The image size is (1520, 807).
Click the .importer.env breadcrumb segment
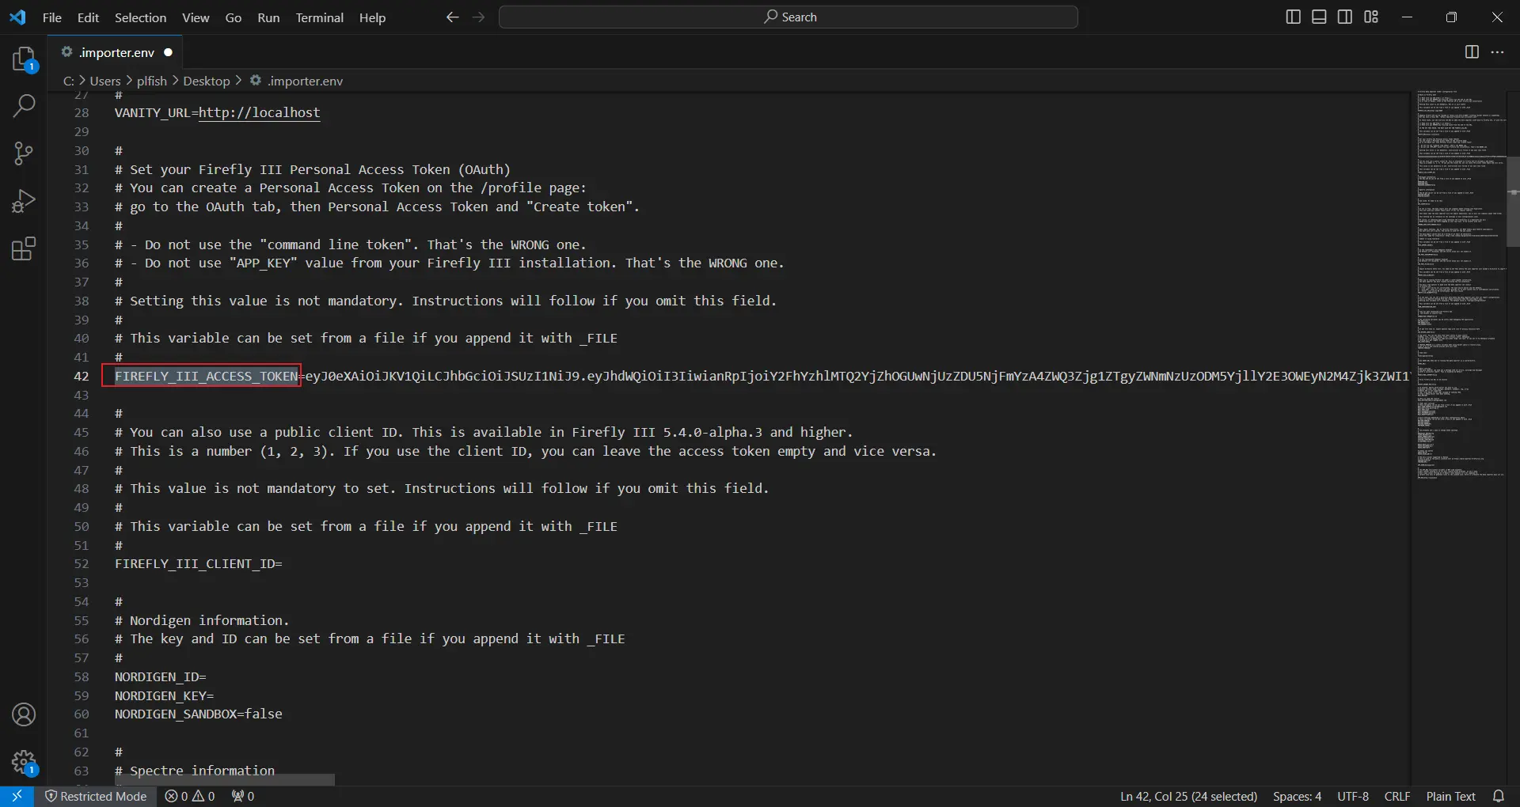(297, 81)
